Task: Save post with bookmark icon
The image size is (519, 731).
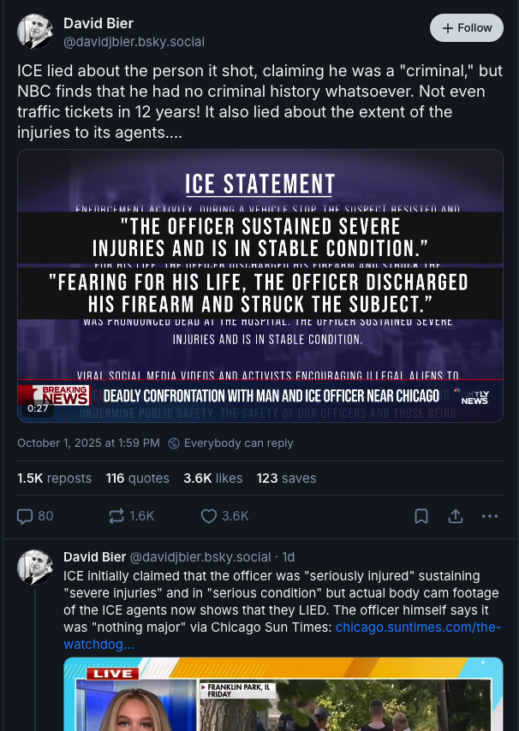Action: (421, 516)
